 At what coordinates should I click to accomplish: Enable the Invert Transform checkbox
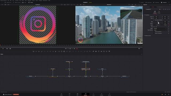pyautogui.click(x=154, y=32)
